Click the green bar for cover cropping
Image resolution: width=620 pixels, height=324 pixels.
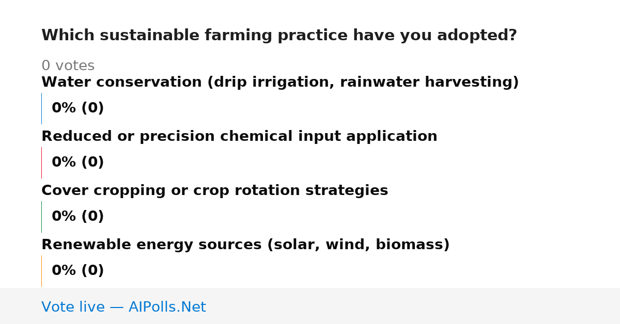point(41,217)
